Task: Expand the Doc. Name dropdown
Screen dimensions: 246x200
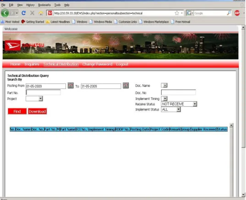Action: [164, 85]
